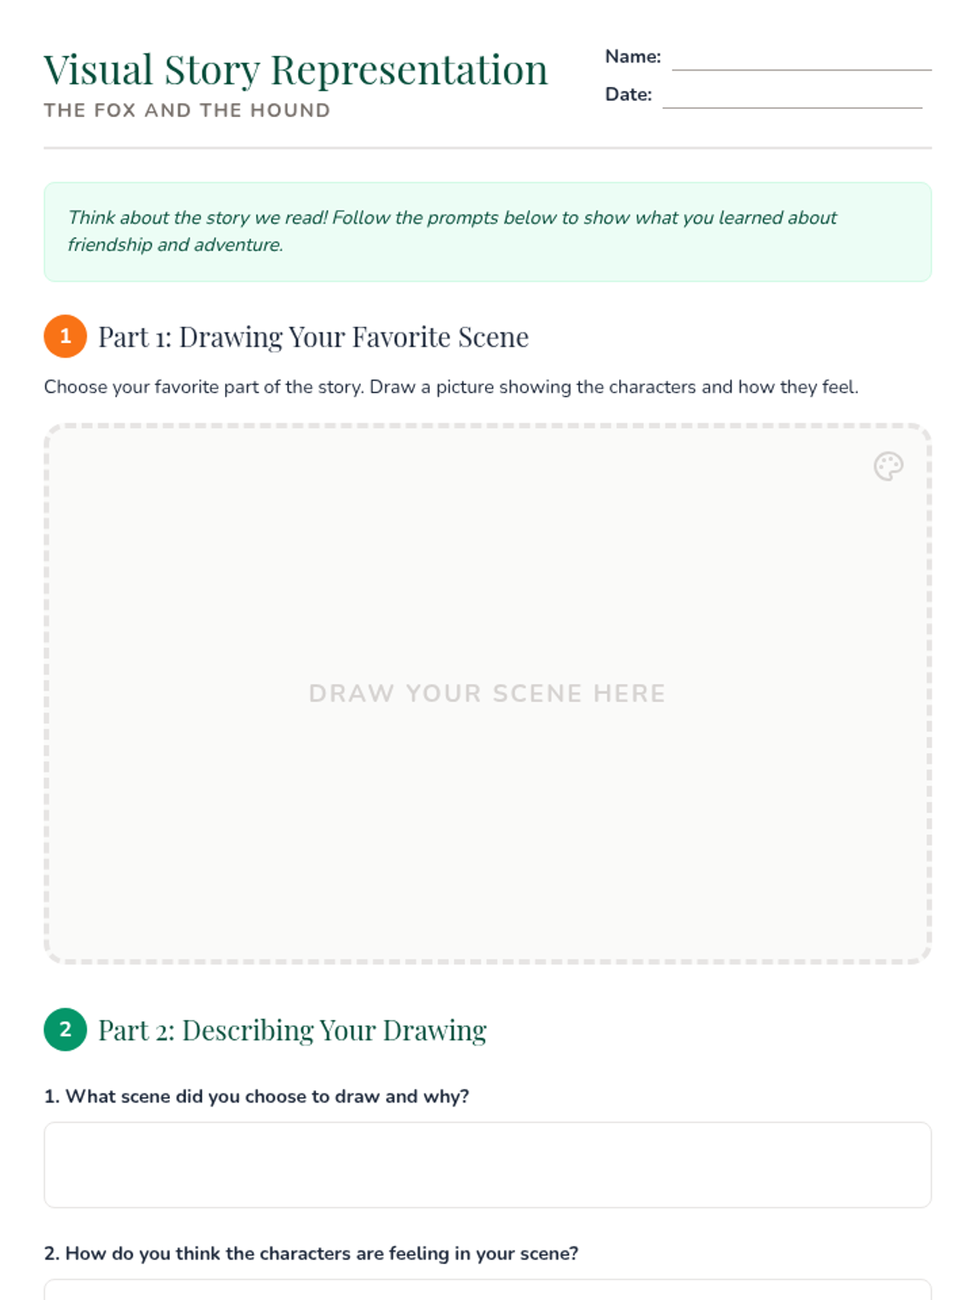The image size is (975, 1300).
Task: Select The Fox and the Hound subtitle
Action: click(x=187, y=110)
